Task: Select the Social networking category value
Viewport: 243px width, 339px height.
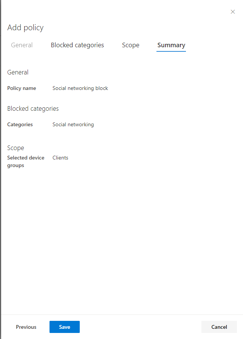Action: click(x=73, y=125)
